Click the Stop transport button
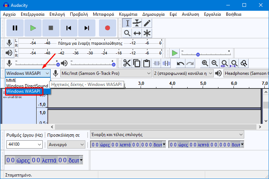This screenshot has width=269, height=179. pos(51,28)
